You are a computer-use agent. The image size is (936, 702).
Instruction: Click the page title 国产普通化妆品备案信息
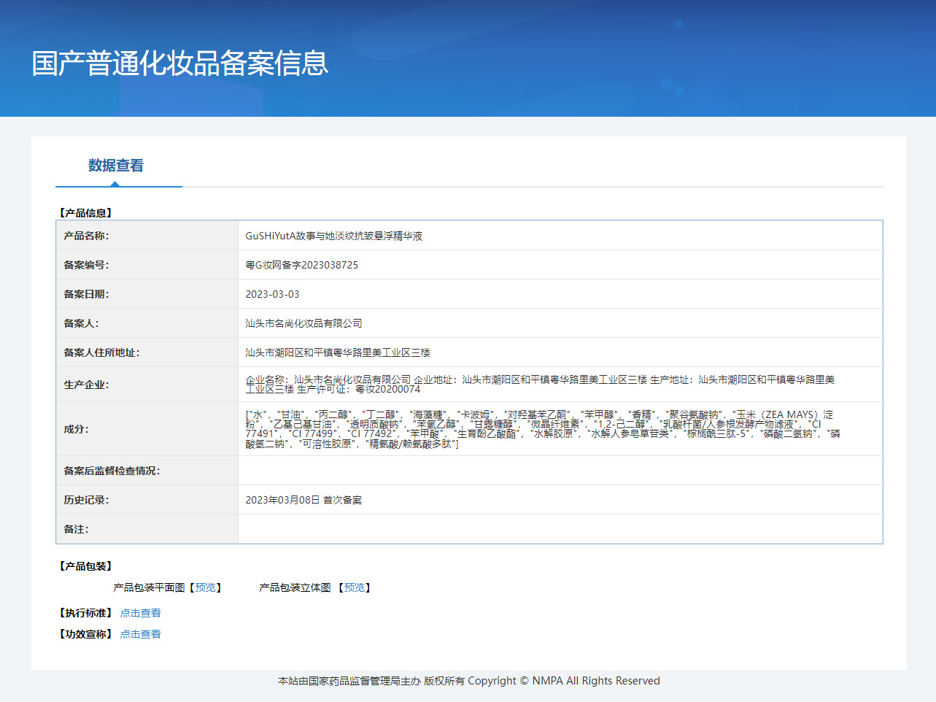[179, 63]
